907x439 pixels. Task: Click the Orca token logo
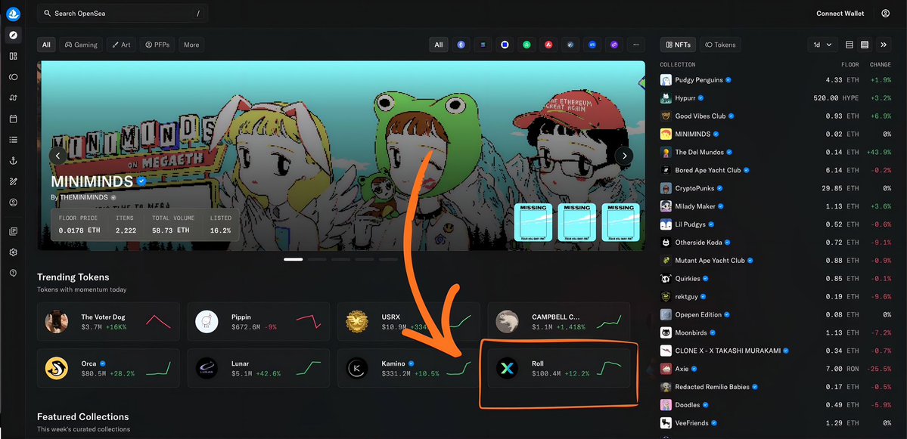[57, 368]
